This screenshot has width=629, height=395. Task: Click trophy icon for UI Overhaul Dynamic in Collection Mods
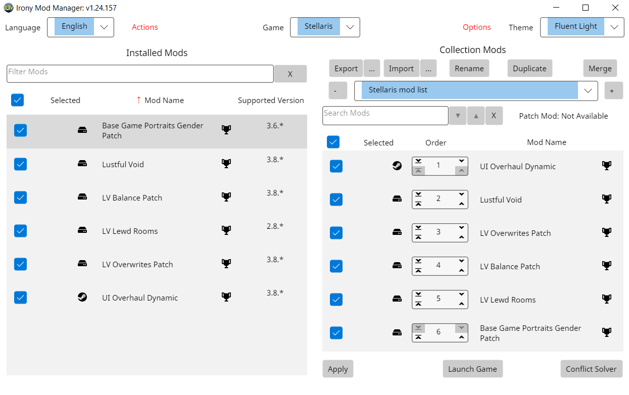607,166
